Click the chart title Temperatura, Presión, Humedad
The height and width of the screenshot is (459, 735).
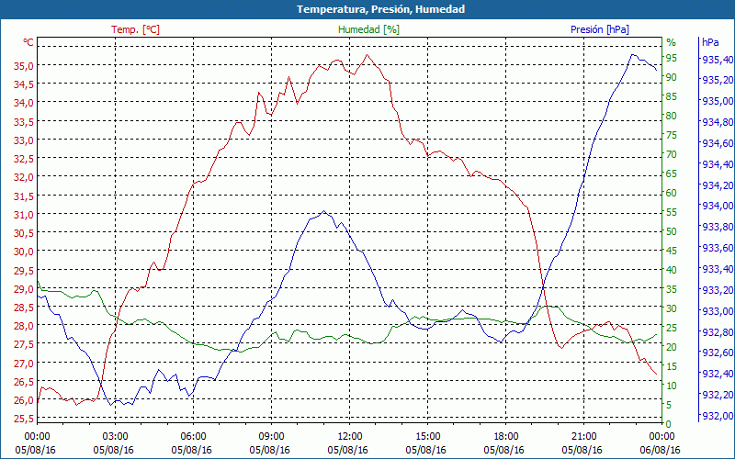[380, 9]
